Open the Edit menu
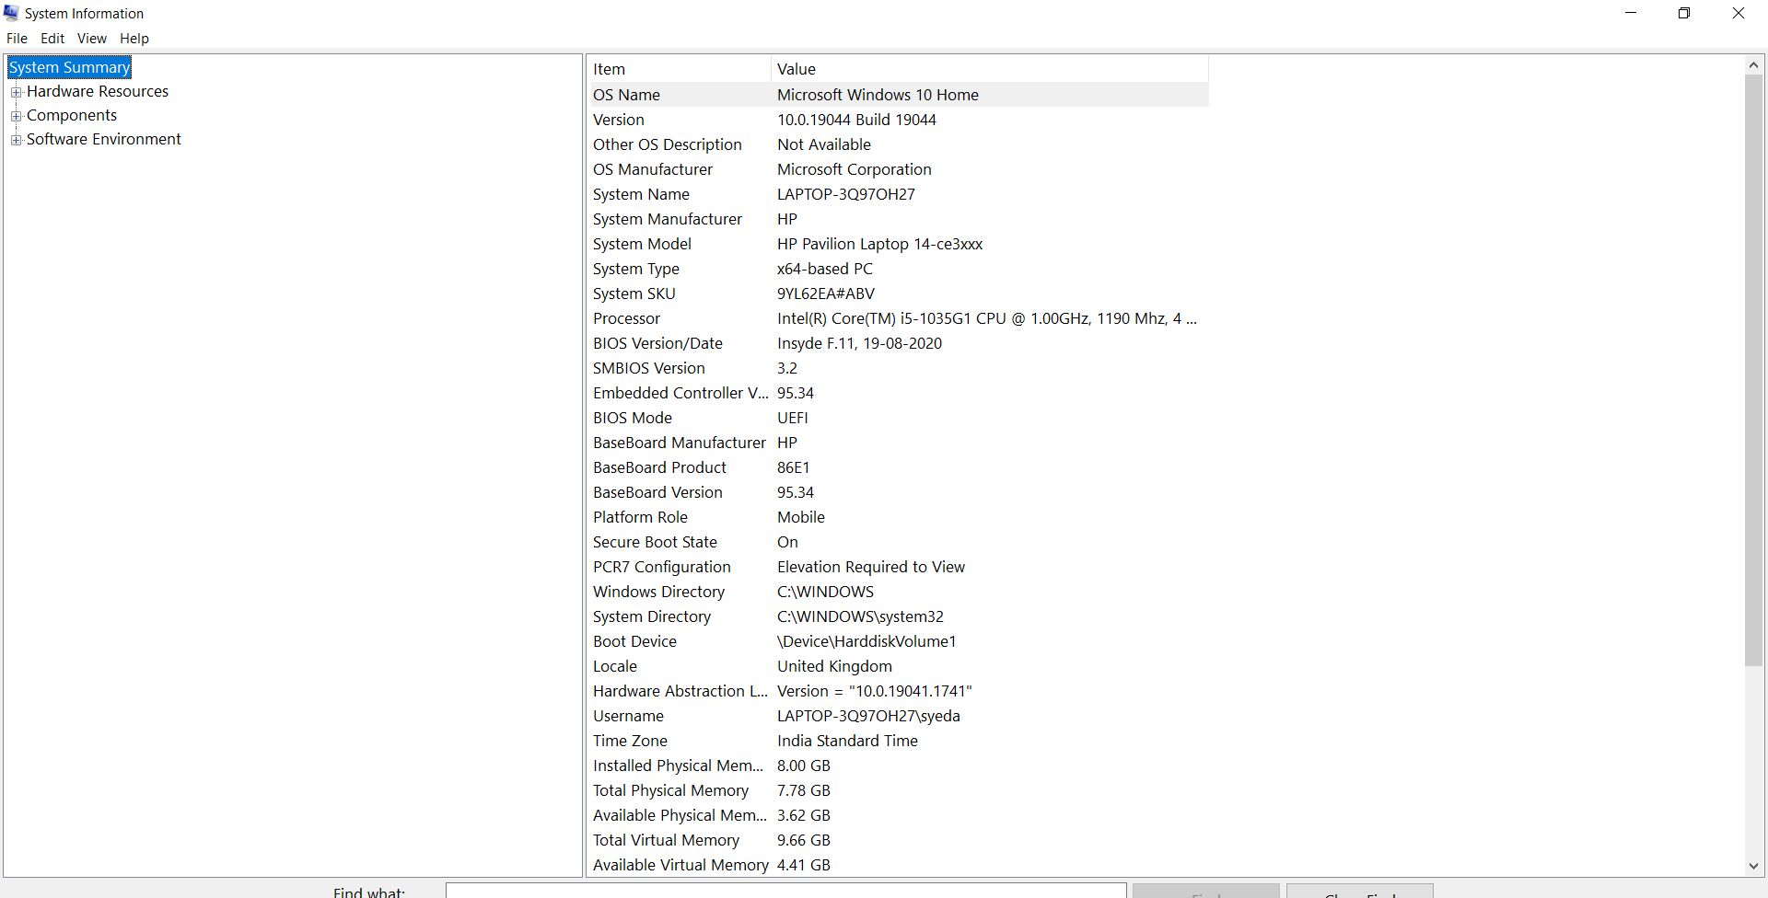This screenshot has height=898, width=1768. coord(52,39)
